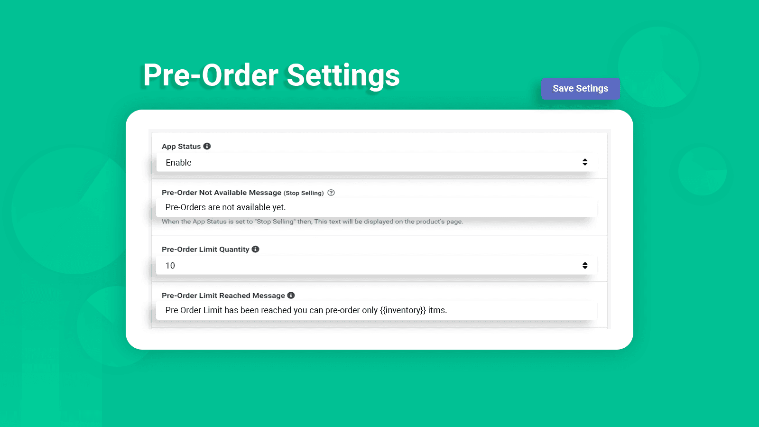This screenshot has height=427, width=759.
Task: Click the Save Settings button
Action: coord(580,88)
